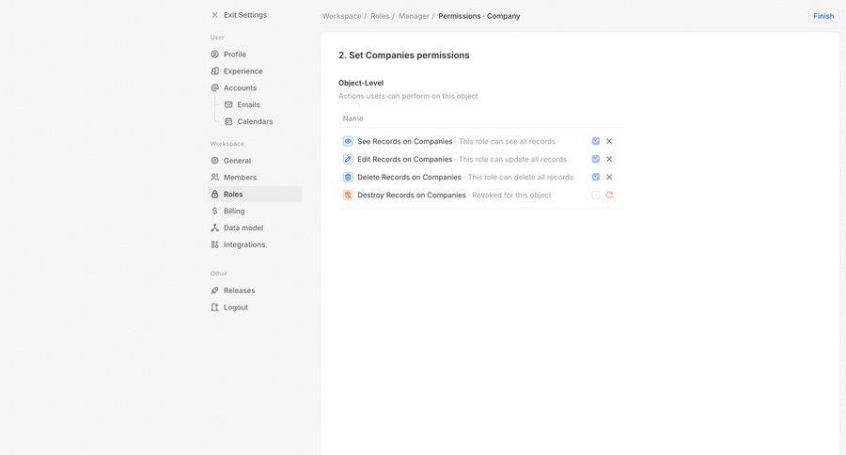Click the Members people icon
The width and height of the screenshot is (846, 455).
pyautogui.click(x=214, y=177)
